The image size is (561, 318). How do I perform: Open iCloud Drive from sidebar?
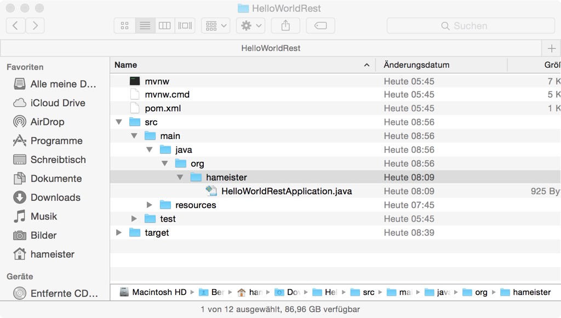pyautogui.click(x=58, y=103)
